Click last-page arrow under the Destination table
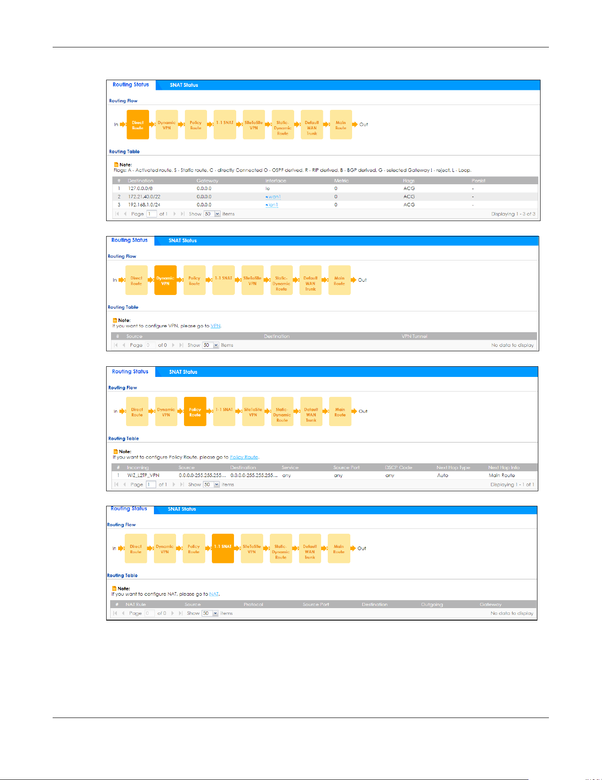Viewport: 602px width, 780px height. pyautogui.click(x=182, y=214)
